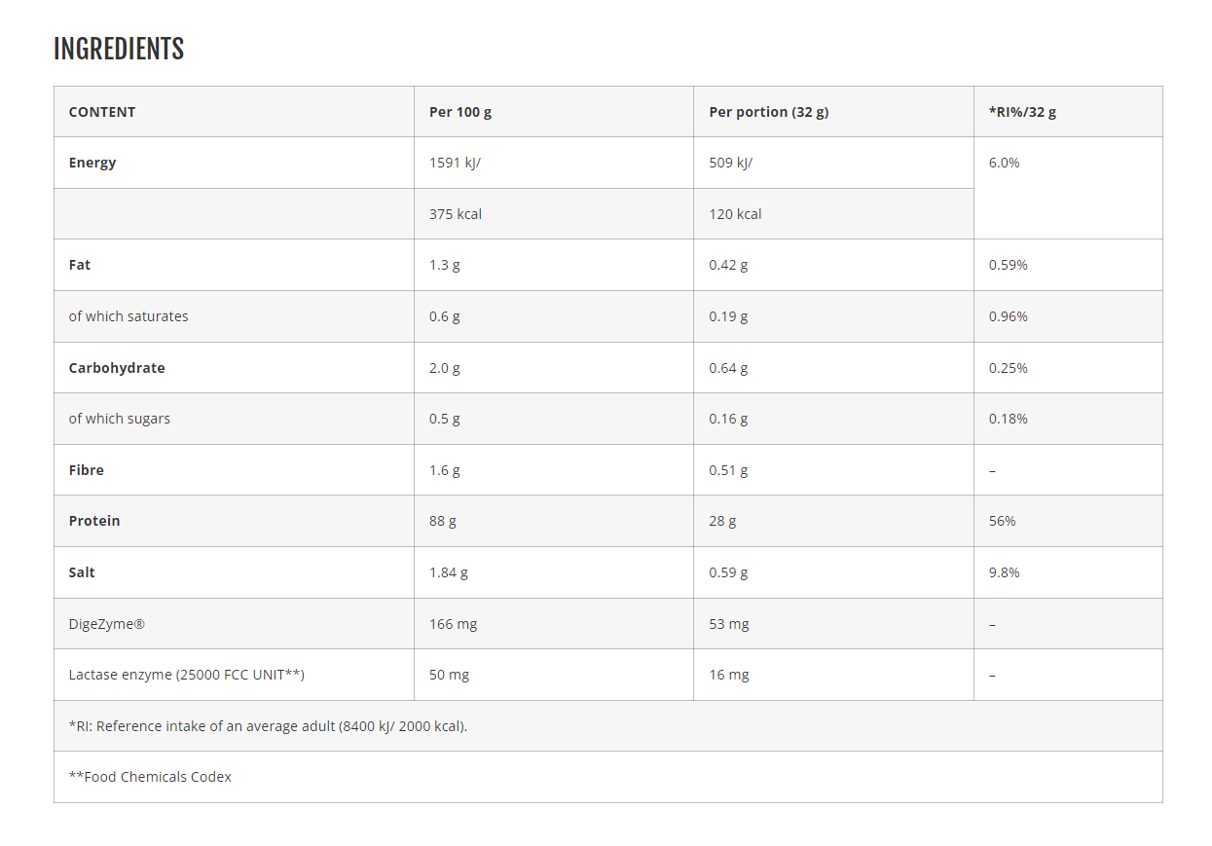Select the Fat row label

tap(80, 265)
